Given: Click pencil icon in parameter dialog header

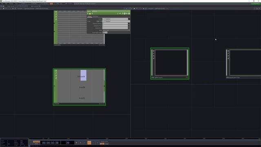Looking at the screenshot, I should coord(118,13).
